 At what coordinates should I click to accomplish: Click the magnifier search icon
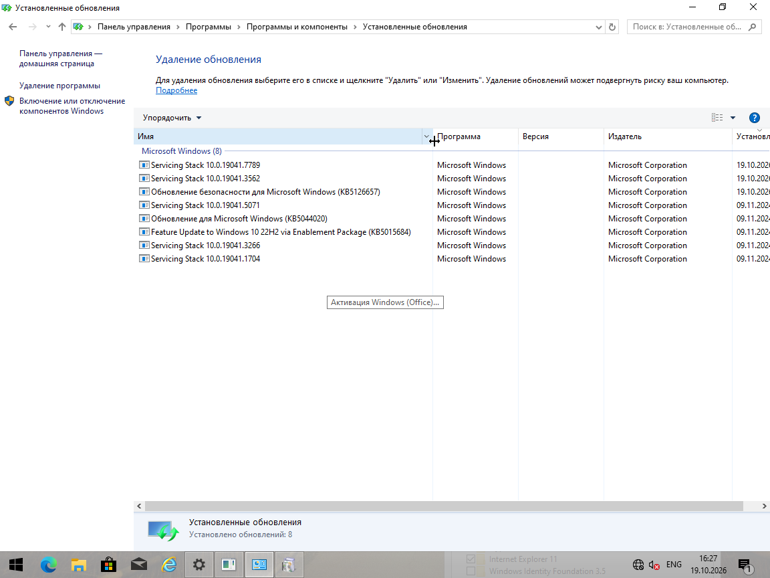(753, 27)
